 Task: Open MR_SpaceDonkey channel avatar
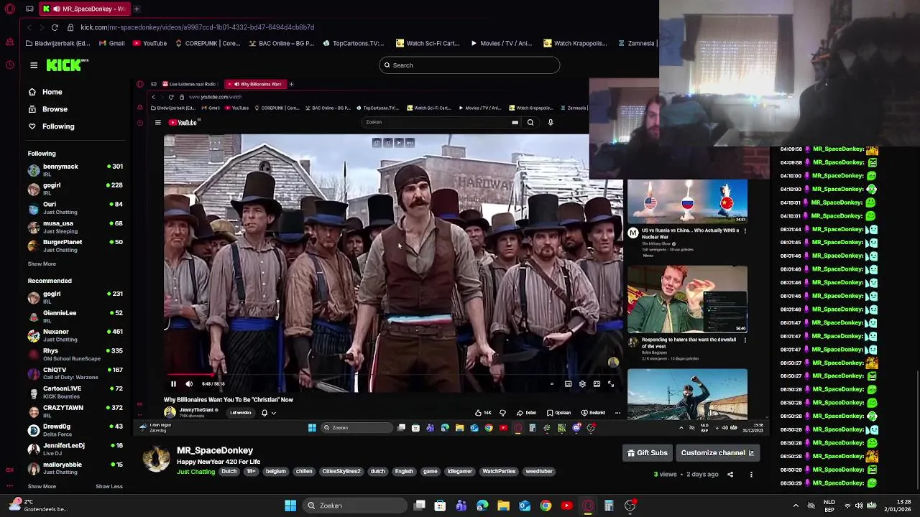156,459
